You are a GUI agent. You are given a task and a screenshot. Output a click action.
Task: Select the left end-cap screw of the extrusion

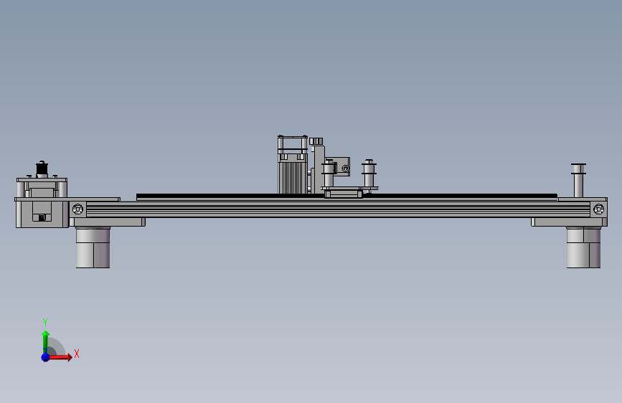tap(77, 209)
